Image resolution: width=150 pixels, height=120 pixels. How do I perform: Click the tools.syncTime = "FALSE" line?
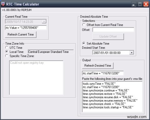pyautogui.click(x=99, y=84)
